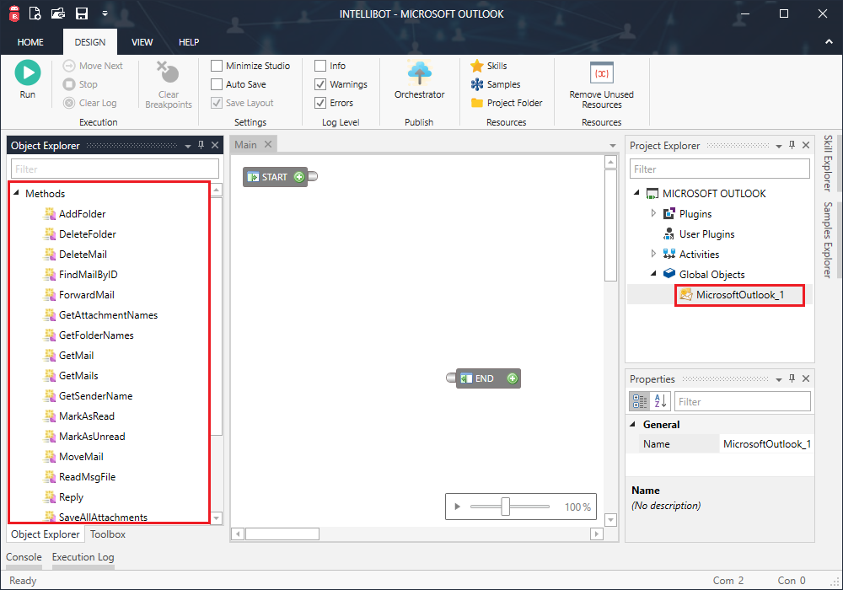
Task: Select Remove Unused Resources
Action: click(601, 84)
